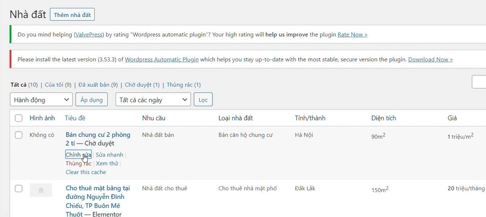Click the Thêm nhà đất button
486x217 pixels.
coord(72,15)
